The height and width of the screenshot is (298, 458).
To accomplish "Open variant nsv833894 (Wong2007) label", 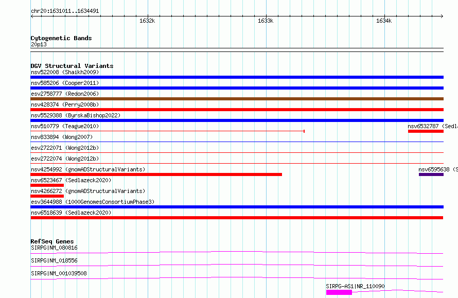I will click(62, 137).
